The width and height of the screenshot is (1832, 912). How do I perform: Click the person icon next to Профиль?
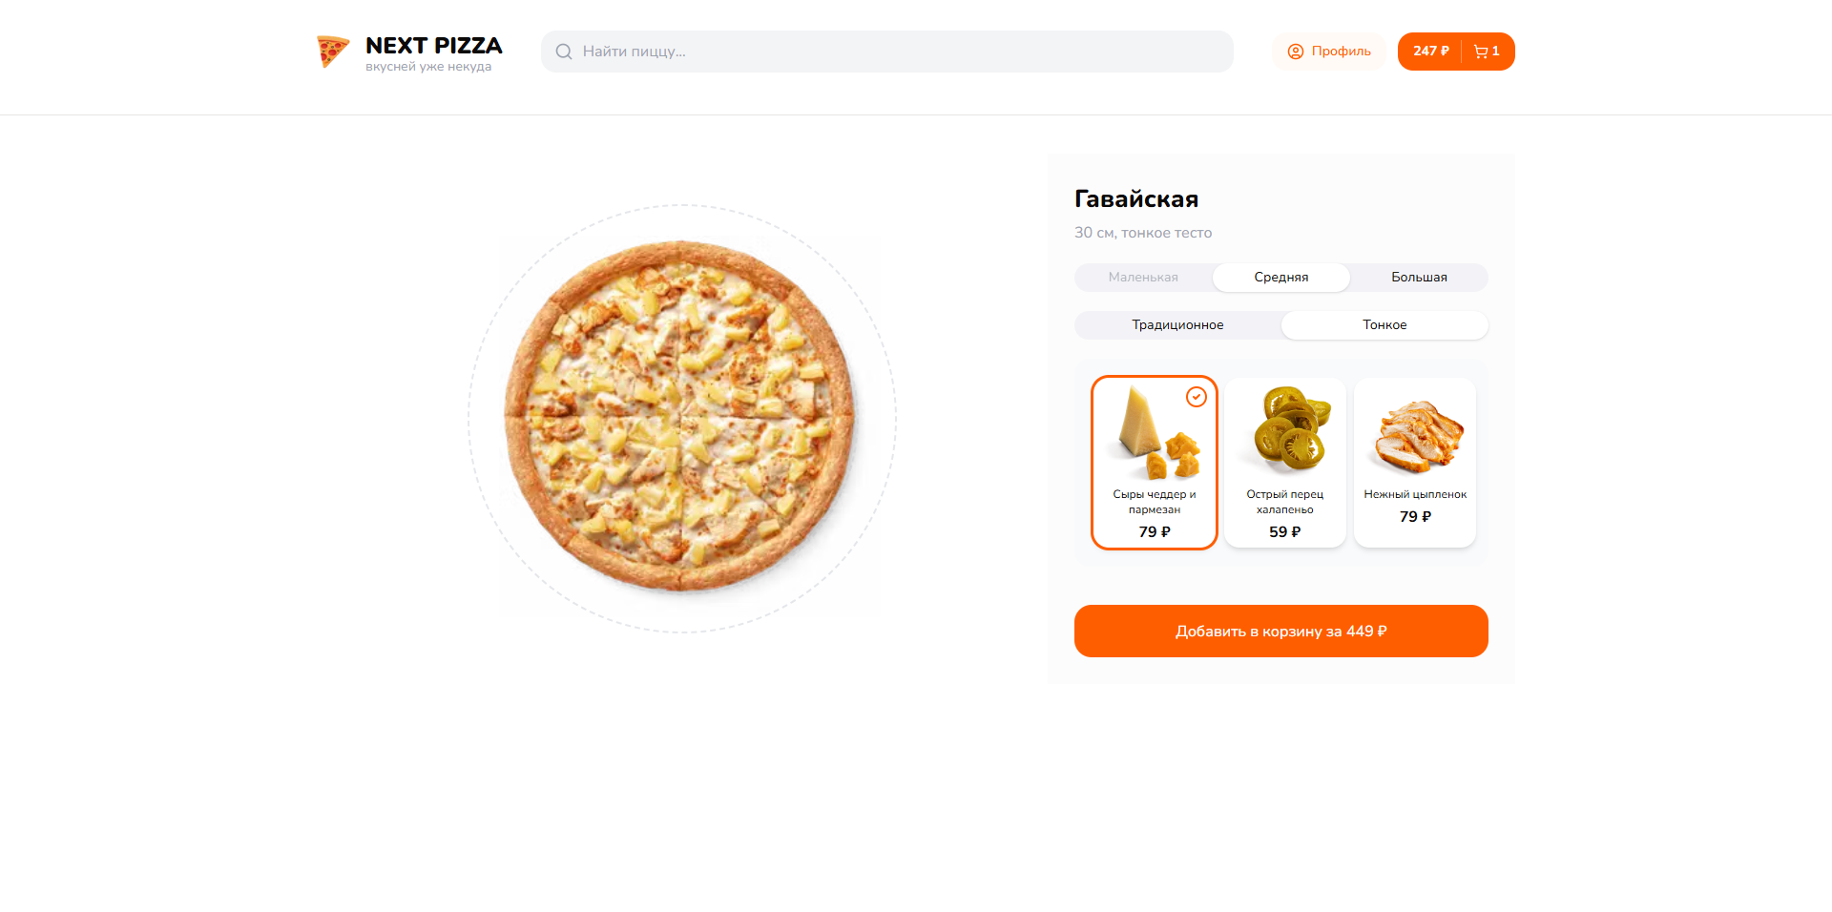[x=1295, y=52]
